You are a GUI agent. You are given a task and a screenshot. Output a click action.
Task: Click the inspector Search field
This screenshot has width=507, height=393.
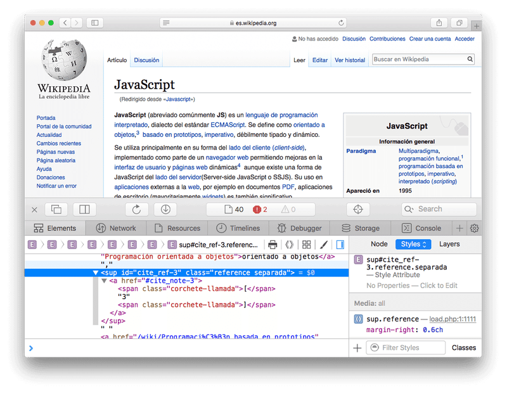click(439, 209)
